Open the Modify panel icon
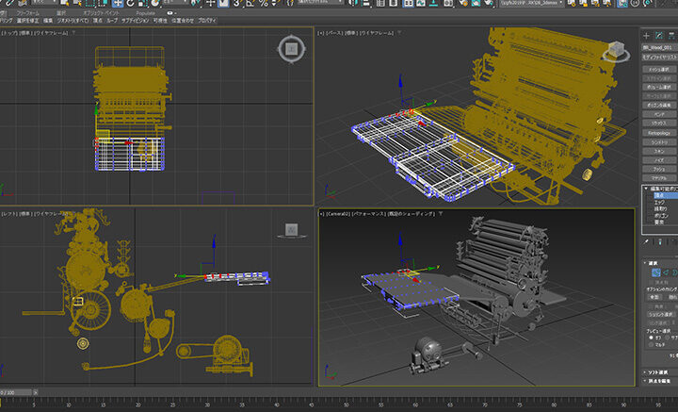The width and height of the screenshot is (678, 412). [659, 36]
